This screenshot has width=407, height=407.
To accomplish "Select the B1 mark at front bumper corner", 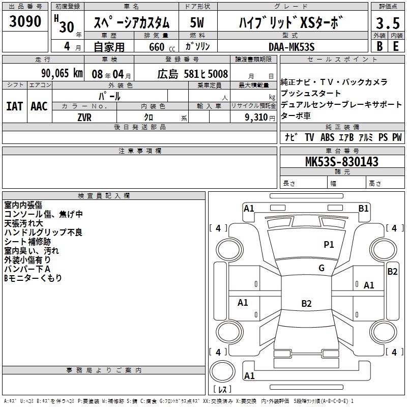I will coord(363,209).
